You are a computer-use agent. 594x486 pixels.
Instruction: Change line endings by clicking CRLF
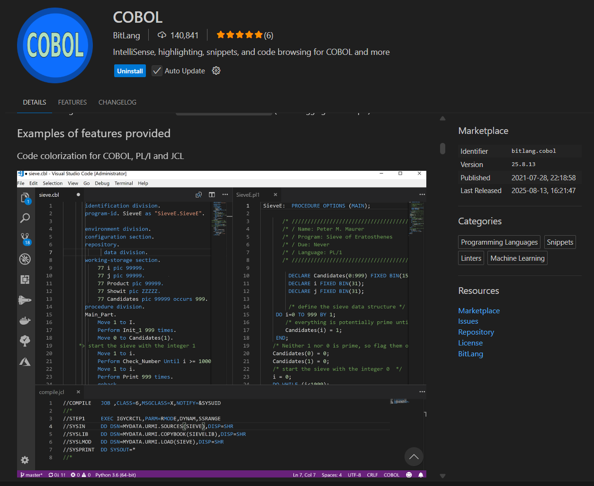click(x=374, y=474)
